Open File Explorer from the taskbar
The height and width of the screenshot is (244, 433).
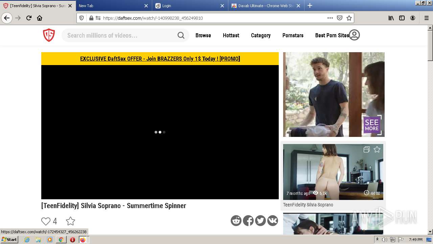tap(38, 240)
